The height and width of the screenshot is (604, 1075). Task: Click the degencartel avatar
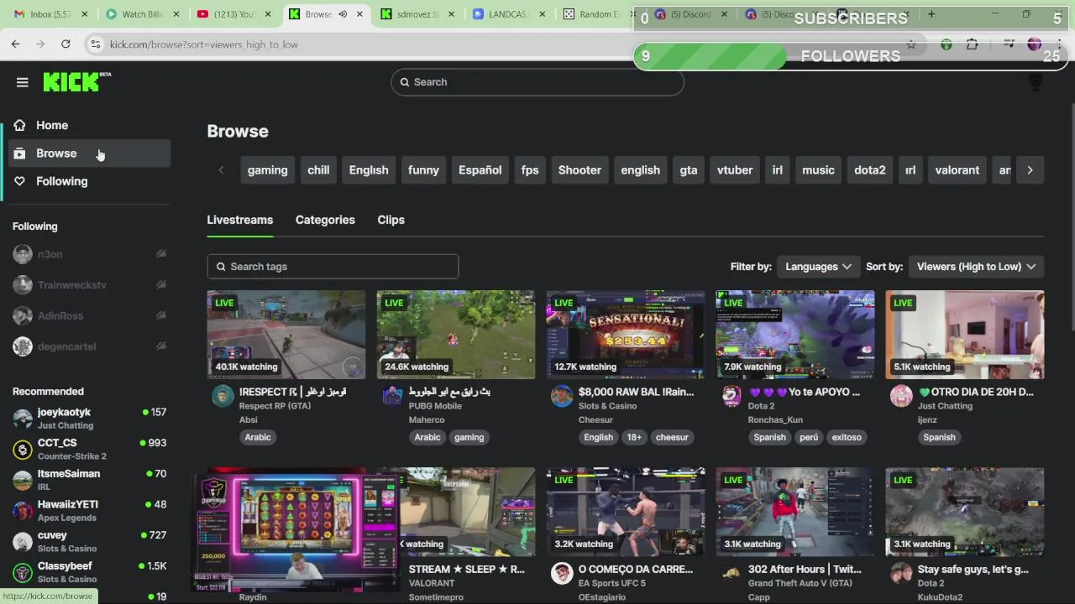[x=23, y=346]
